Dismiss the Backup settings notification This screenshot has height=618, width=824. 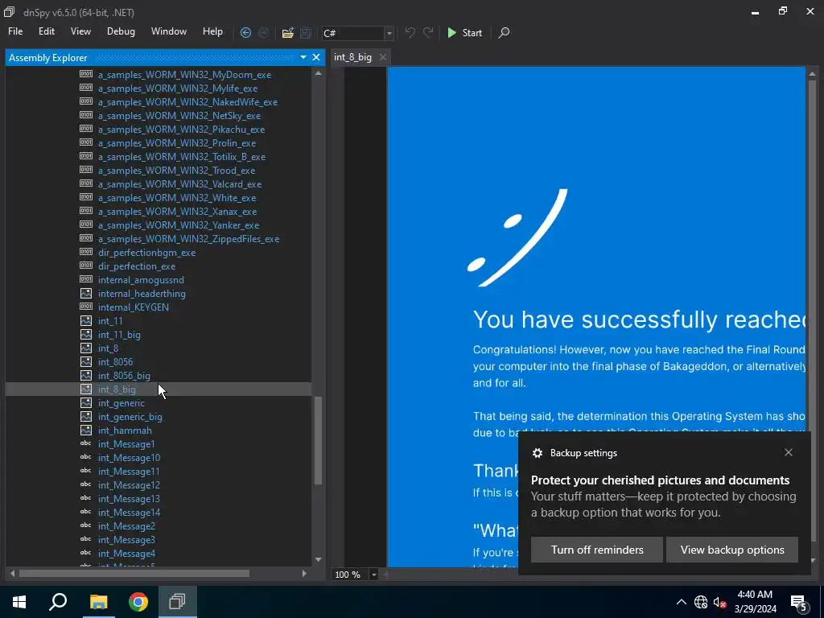788,452
